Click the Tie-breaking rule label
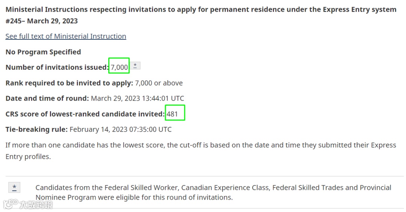The image size is (406, 212). [x=36, y=129]
